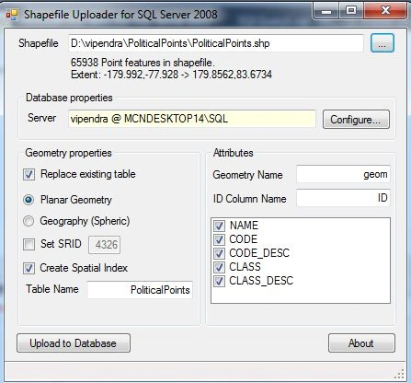Viewport: 411px width, 383px height.
Task: Enable the Set SRID checkbox
Action: tap(29, 244)
